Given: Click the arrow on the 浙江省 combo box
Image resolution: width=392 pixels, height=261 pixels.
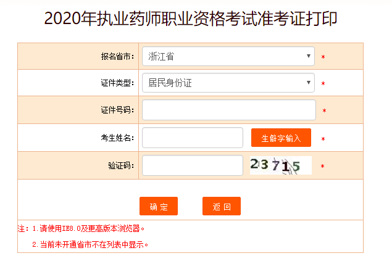Looking at the screenshot, I should click(x=309, y=56).
